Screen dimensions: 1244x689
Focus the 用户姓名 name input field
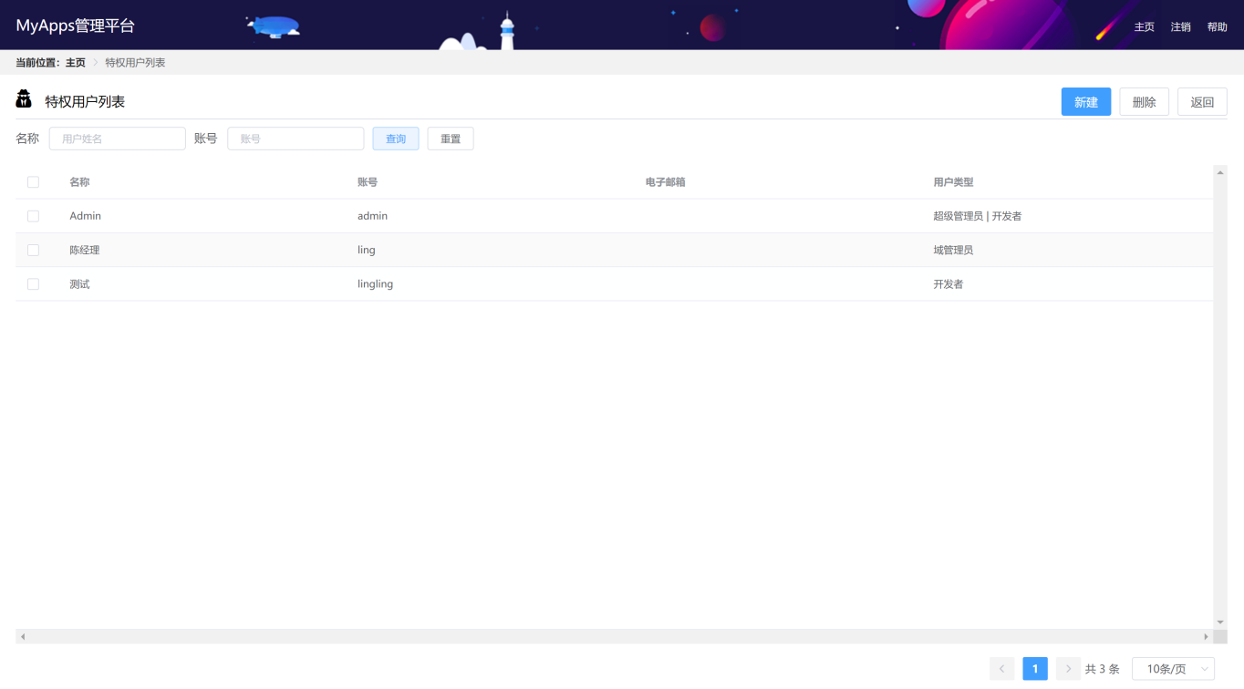(117, 139)
